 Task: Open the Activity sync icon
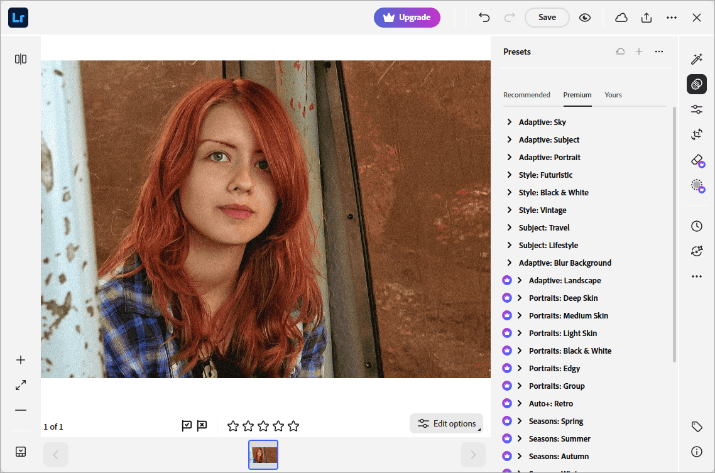(696, 251)
